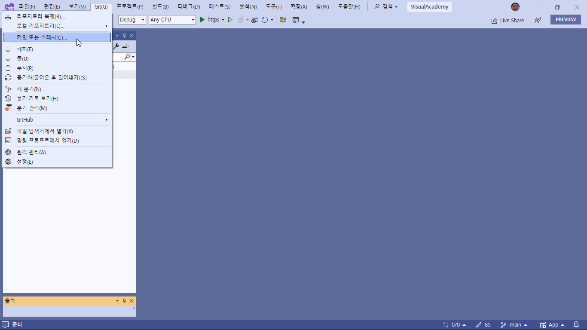The image size is (587, 330).
Task: Pin toggle the Output (출력) panel
Action: [124, 301]
